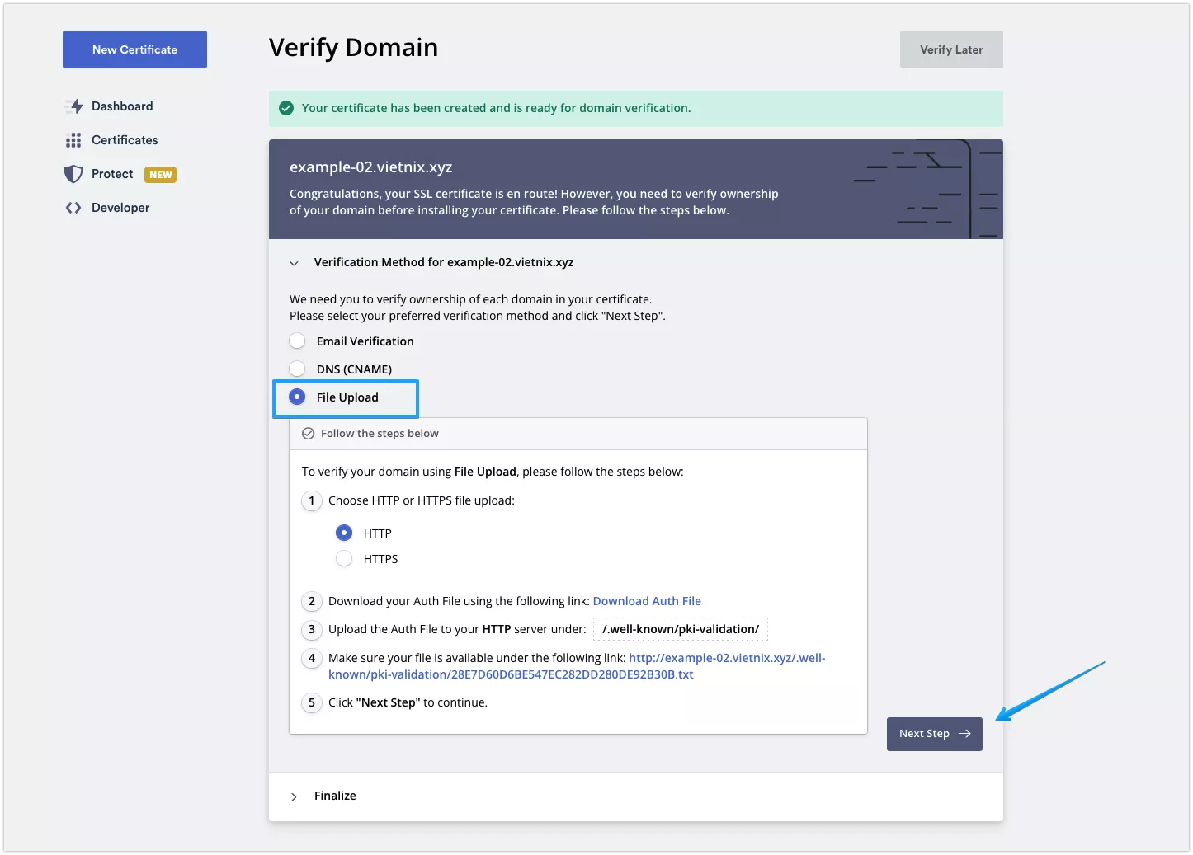Click the arrow icon inside Next Step button
The image size is (1193, 855).
[x=964, y=734]
